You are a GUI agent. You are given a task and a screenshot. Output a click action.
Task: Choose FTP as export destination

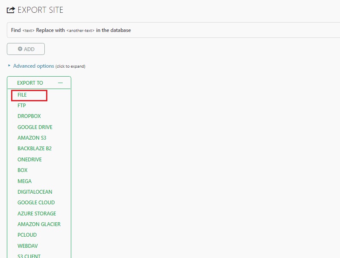pyautogui.click(x=22, y=106)
